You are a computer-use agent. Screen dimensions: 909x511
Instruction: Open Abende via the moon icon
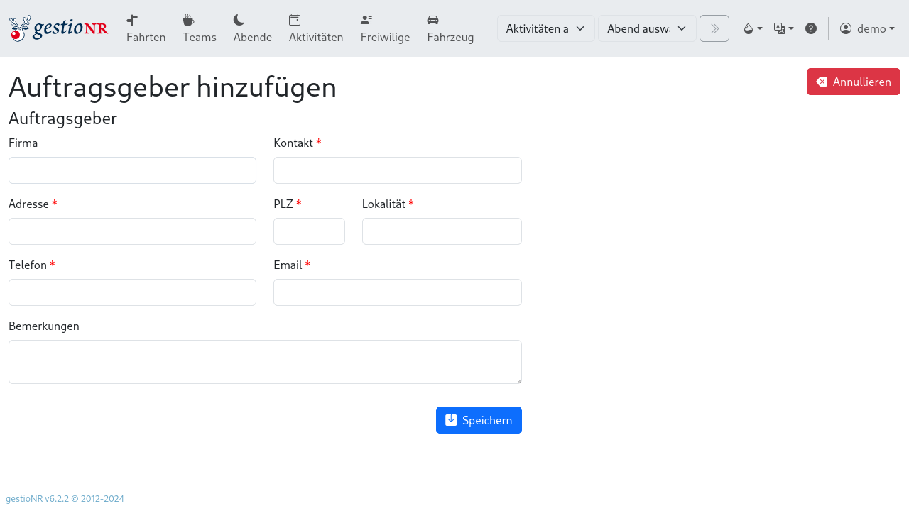[x=237, y=19]
